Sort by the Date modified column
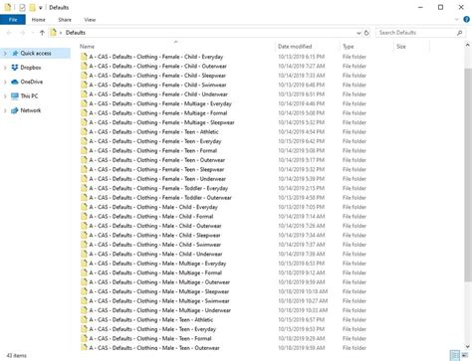Viewport: 472px width, 361px height. [295, 47]
